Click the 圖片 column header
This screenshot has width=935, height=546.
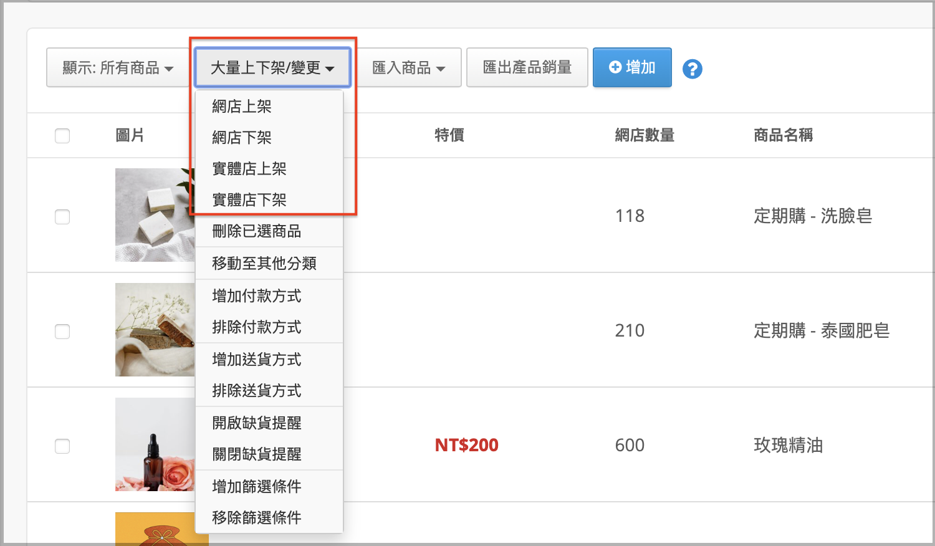[x=130, y=135]
